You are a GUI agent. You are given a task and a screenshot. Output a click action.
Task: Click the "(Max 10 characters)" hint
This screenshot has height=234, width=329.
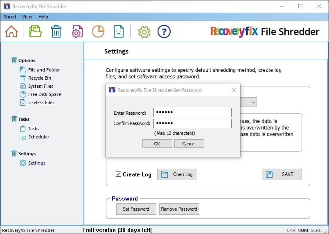click(175, 133)
